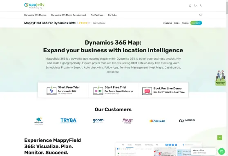Click the MBPS customer logo
The image size is (228, 156).
tap(187, 120)
